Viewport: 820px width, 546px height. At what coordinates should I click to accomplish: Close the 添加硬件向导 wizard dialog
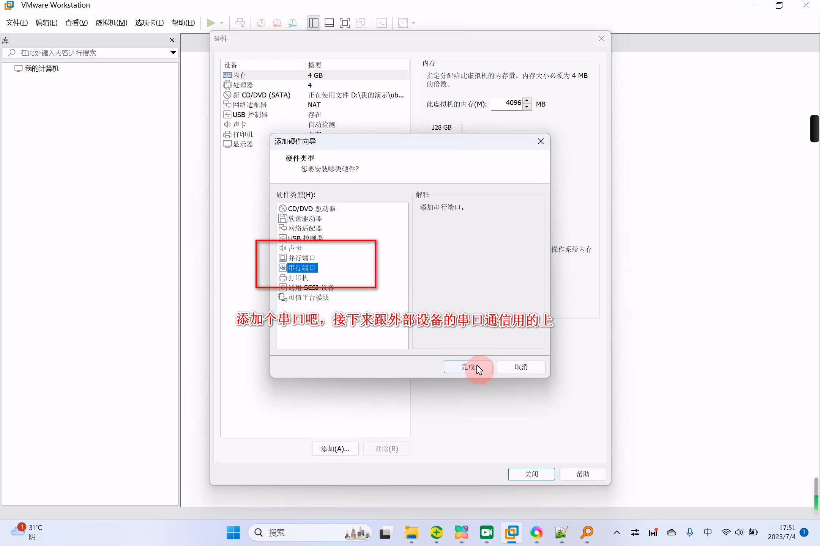click(x=541, y=141)
